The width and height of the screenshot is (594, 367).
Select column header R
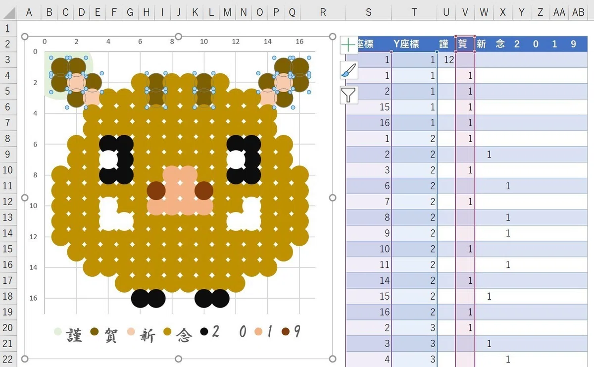click(323, 12)
